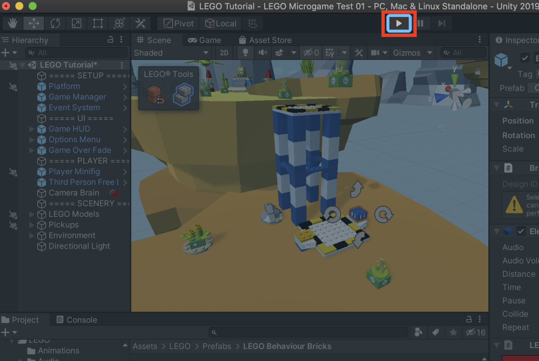Select the Scale tool

coord(77,23)
